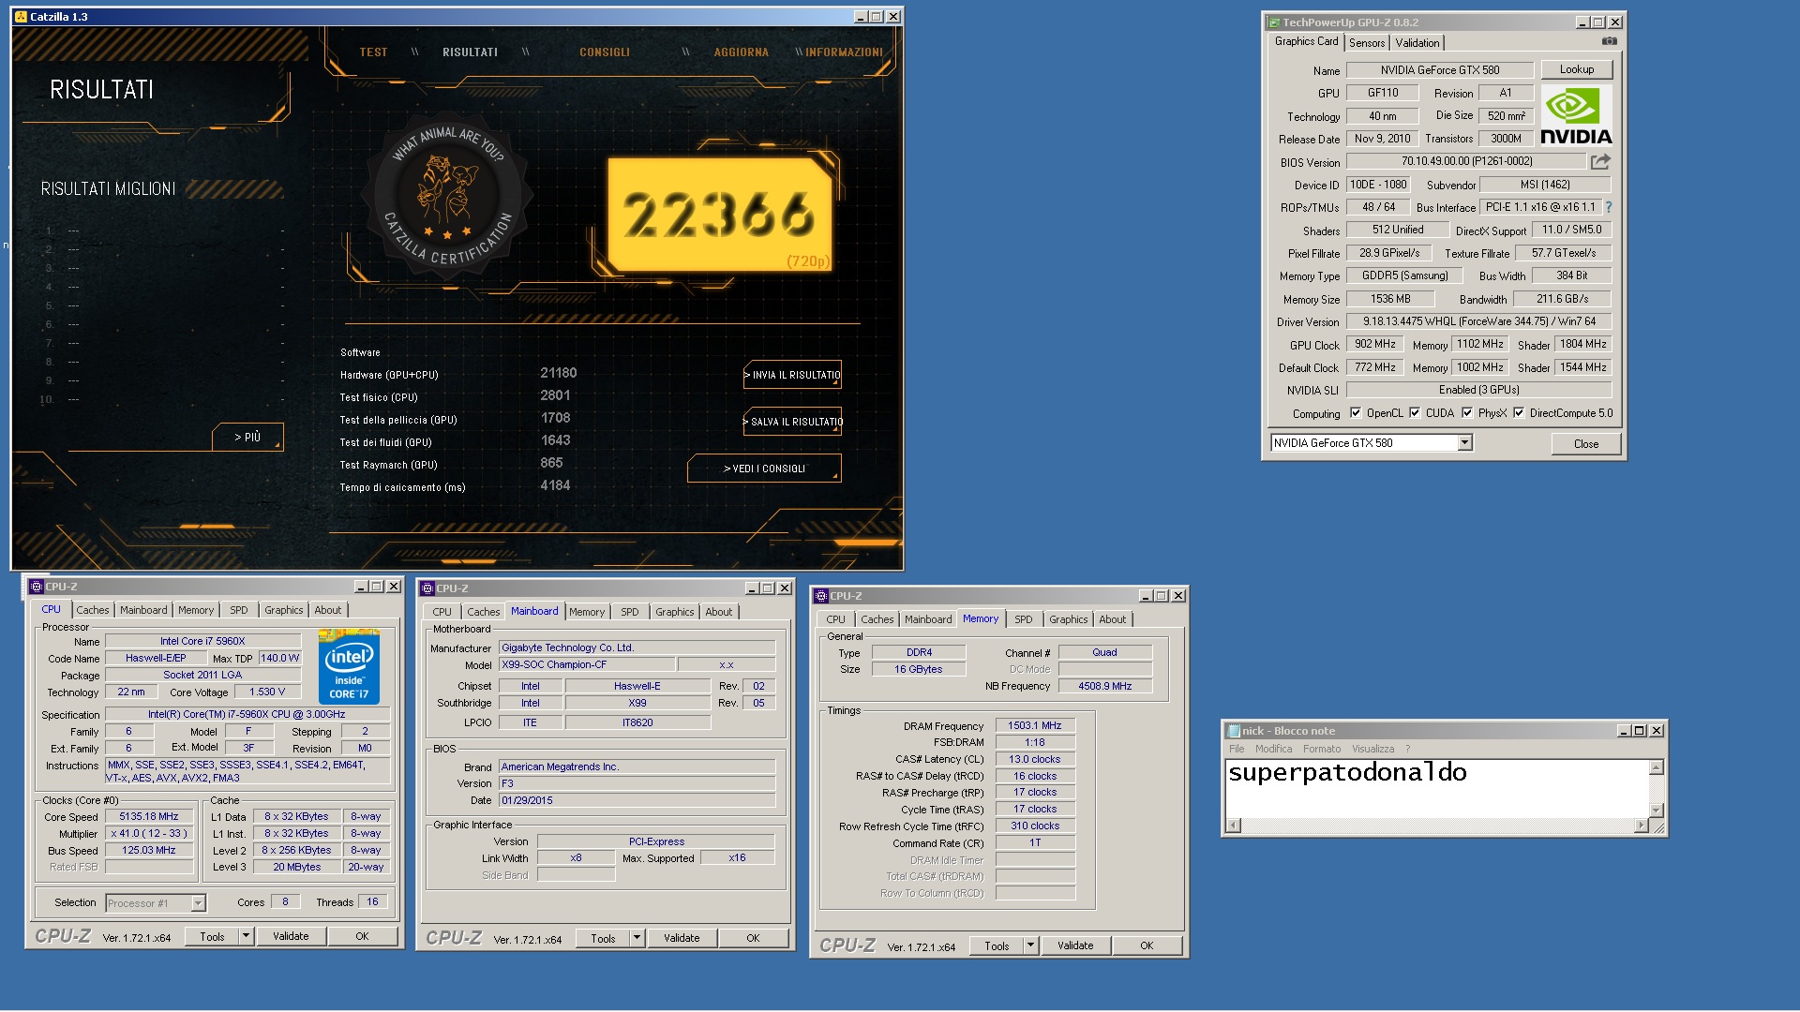Toggle the PhysX checkbox
1800x1012 pixels.
coord(1467,413)
